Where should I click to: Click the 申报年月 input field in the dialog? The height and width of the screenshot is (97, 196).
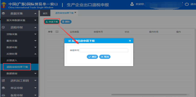(x=104, y=50)
